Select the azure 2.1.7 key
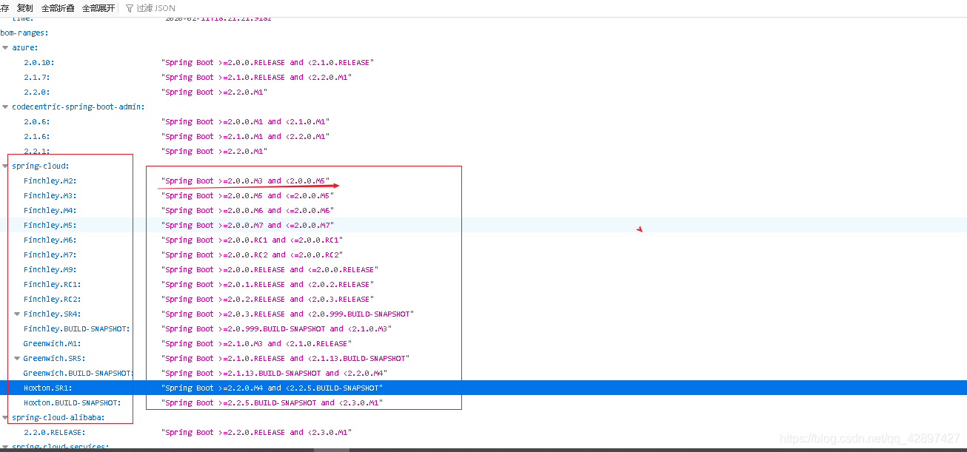 click(x=37, y=77)
